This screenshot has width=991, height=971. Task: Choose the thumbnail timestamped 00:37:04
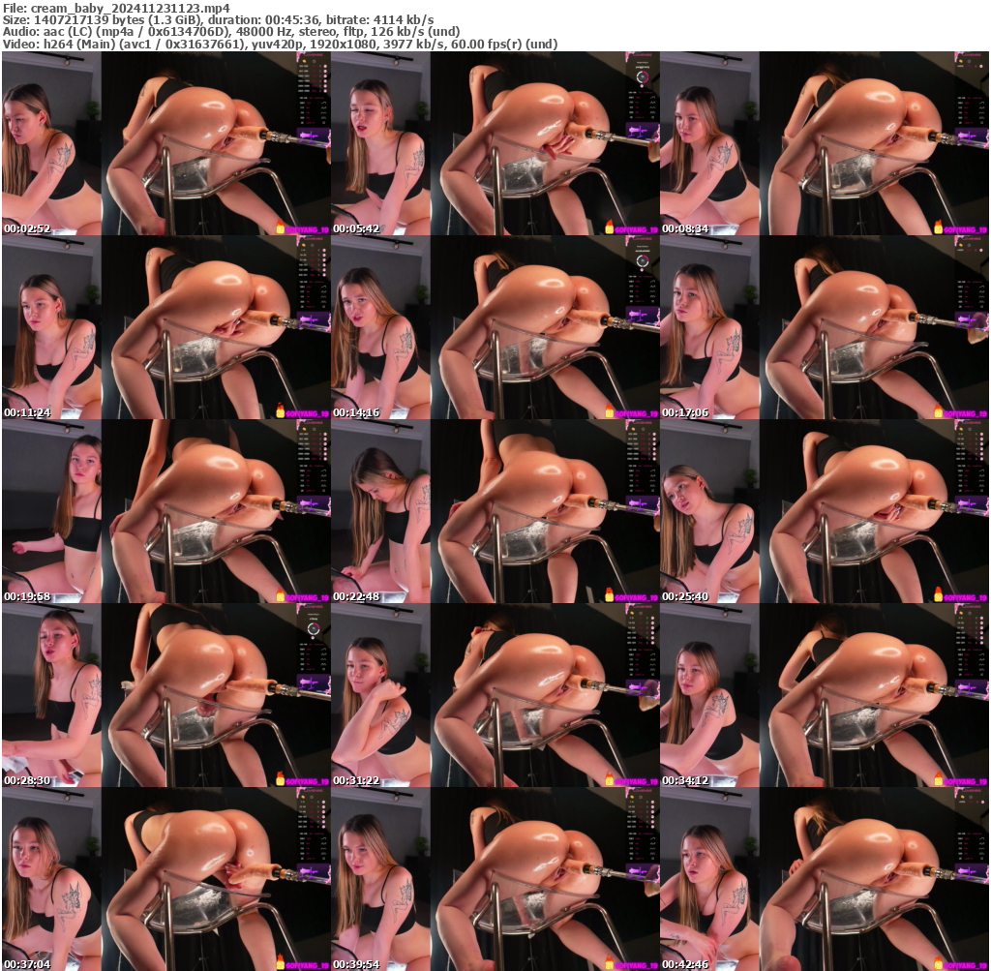[165, 879]
